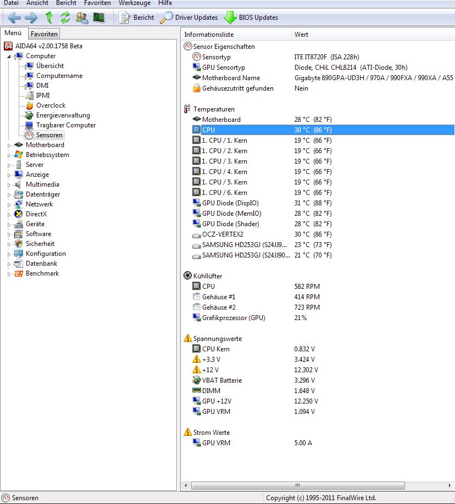Image resolution: width=455 pixels, height=504 pixels.
Task: Click the Overclock flame icon
Action: click(30, 105)
